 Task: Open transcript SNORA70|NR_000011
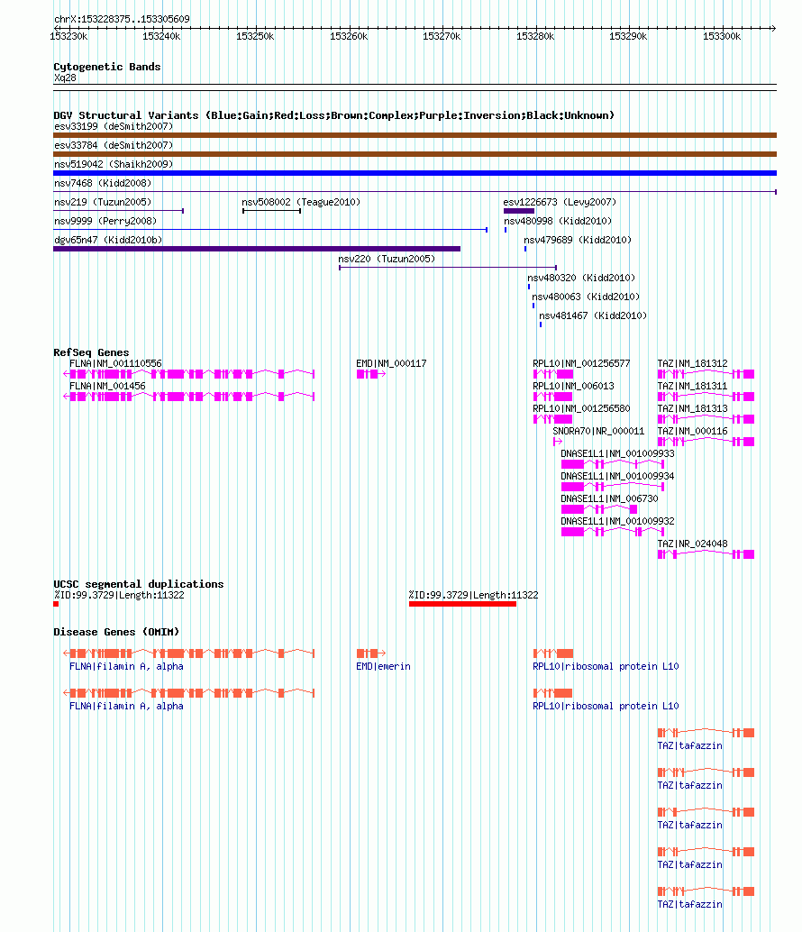[x=557, y=442]
